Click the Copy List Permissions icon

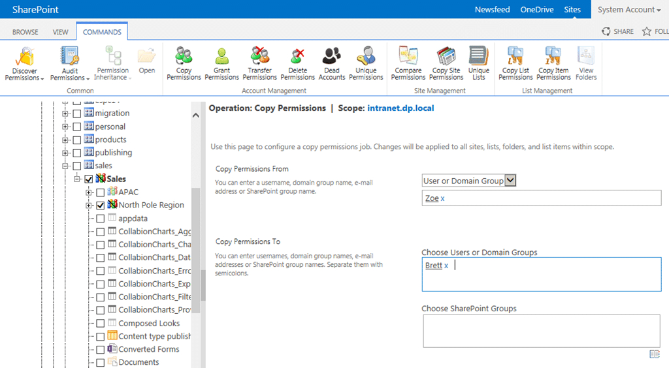(515, 56)
